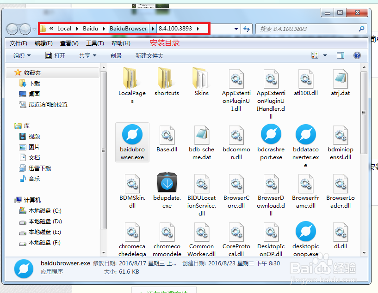Image resolution: width=378 pixels, height=293 pixels.
Task: Select dl.dll file icon
Action: click(340, 232)
